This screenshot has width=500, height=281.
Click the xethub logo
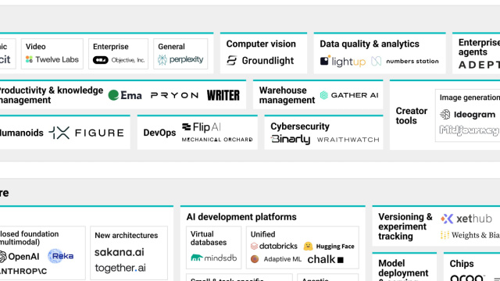coord(466,219)
